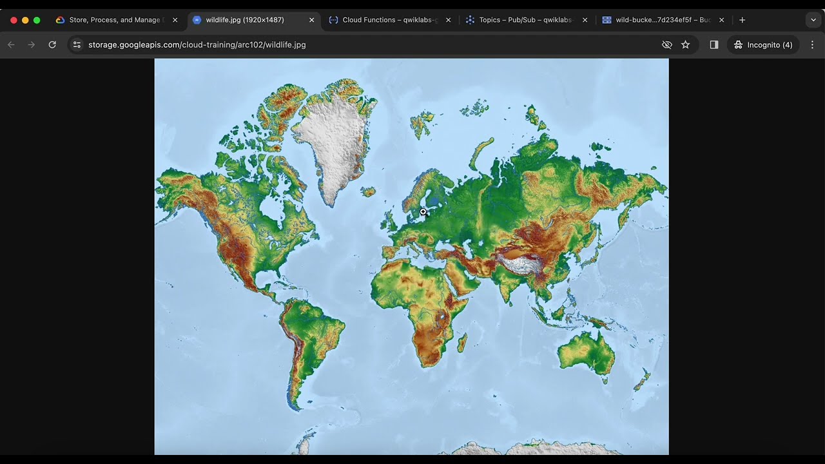
Task: Click the Cloud Functions tab favicon
Action: [333, 20]
